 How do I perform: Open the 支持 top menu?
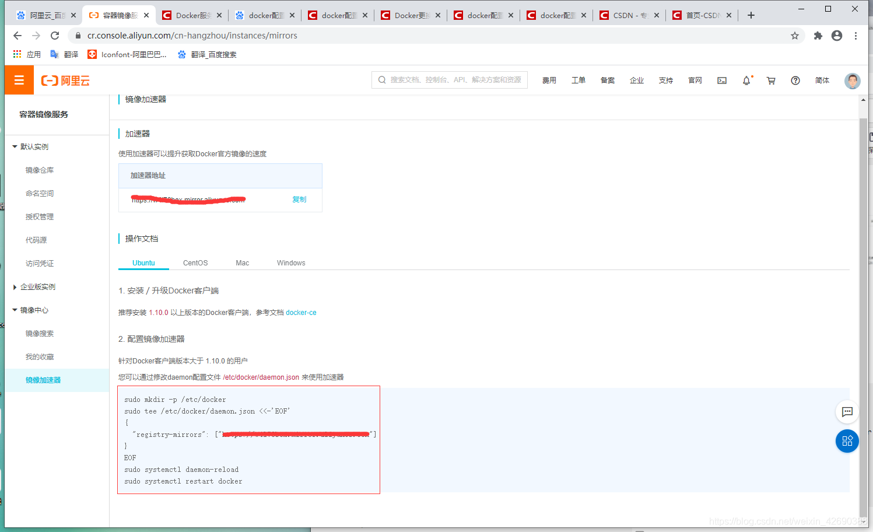pyautogui.click(x=666, y=80)
